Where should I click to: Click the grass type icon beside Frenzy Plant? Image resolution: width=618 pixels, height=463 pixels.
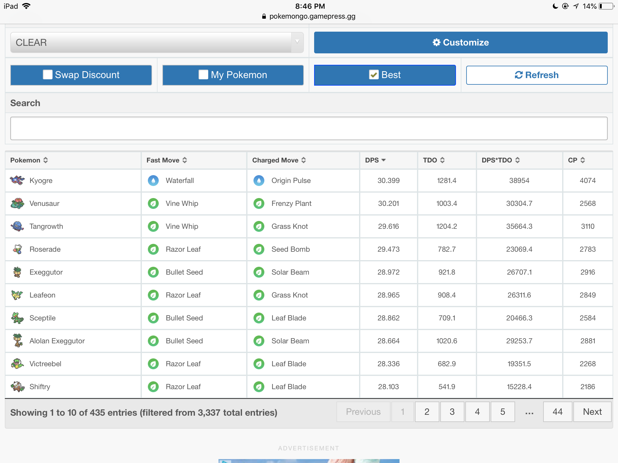[259, 203]
